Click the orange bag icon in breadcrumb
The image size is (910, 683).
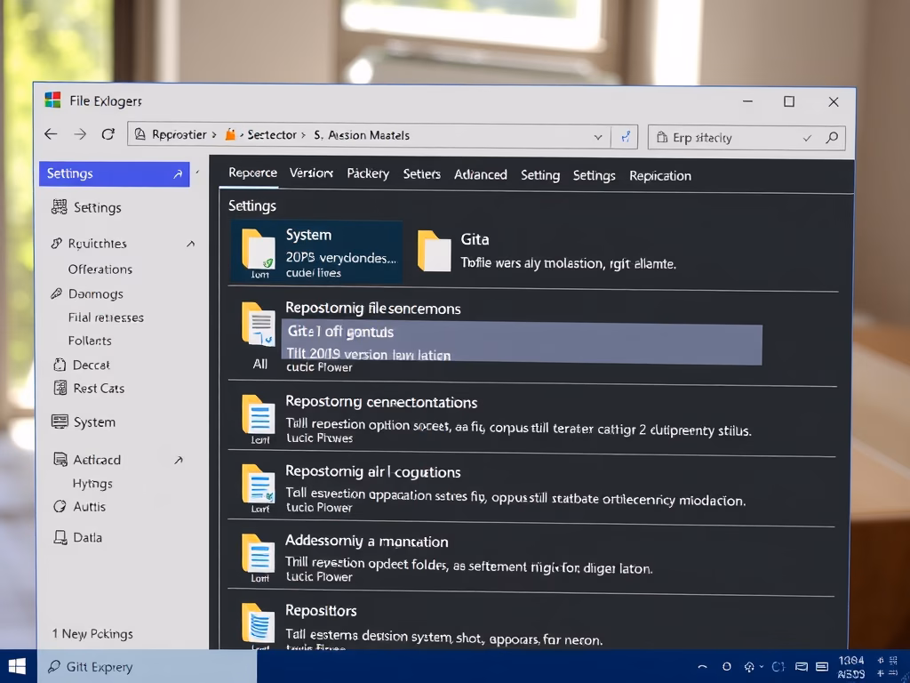(x=230, y=135)
